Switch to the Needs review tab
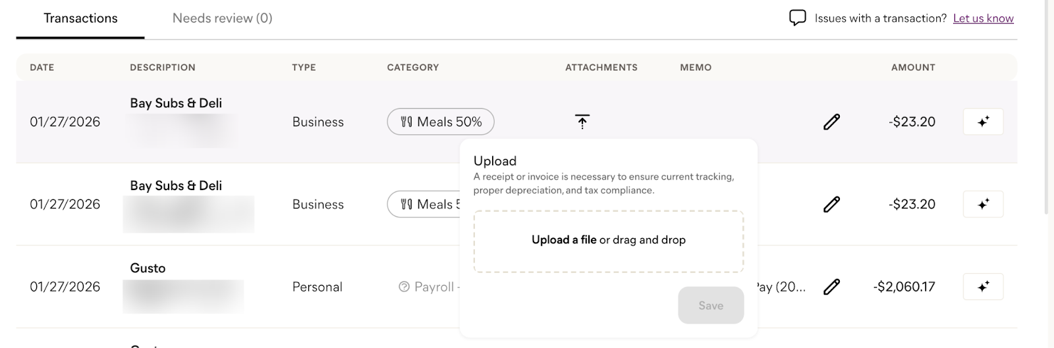 click(222, 18)
